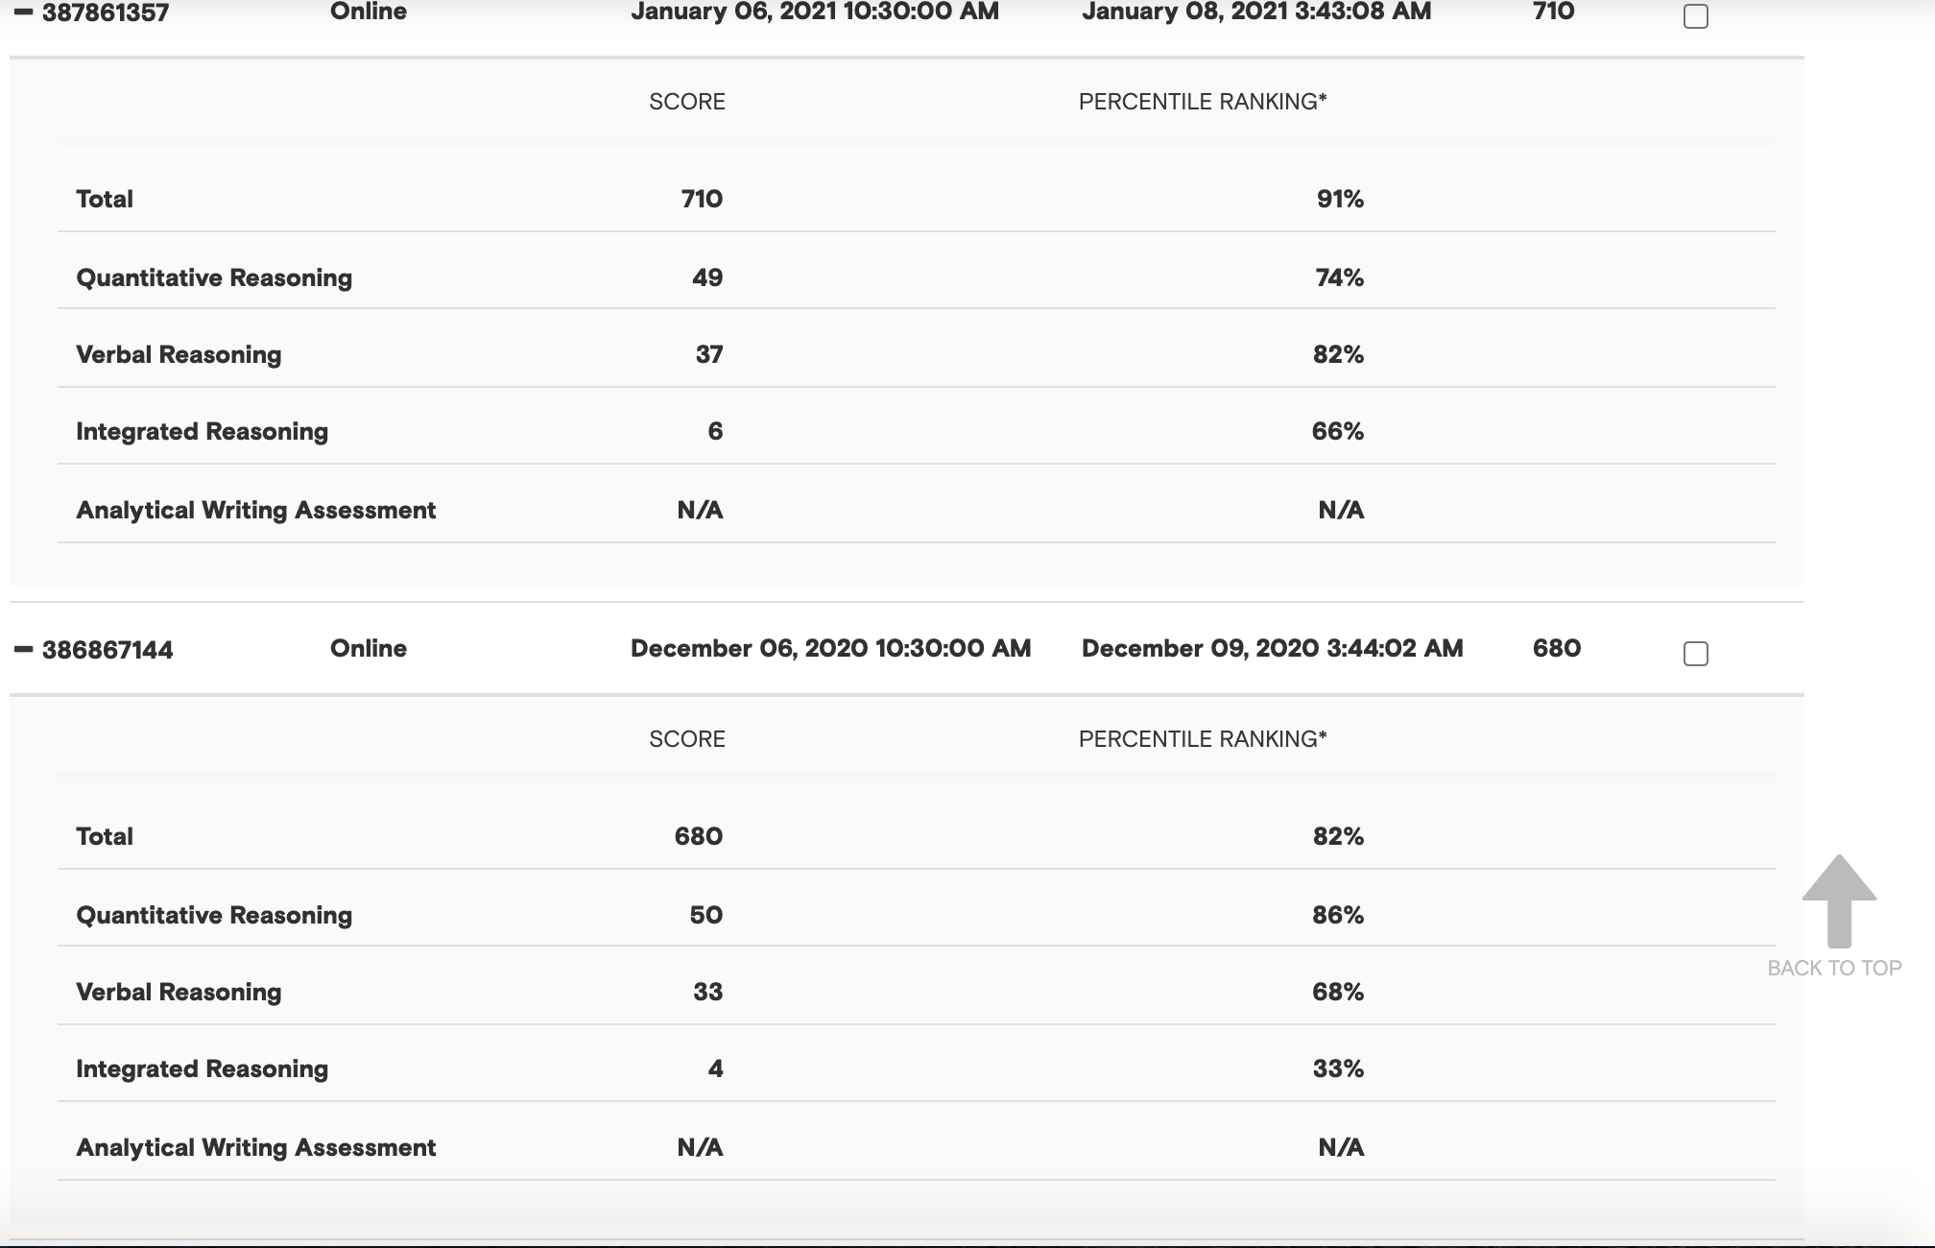1935x1248 pixels.
Task: Select the Analytical Writing Assessment row
Action: 255,510
